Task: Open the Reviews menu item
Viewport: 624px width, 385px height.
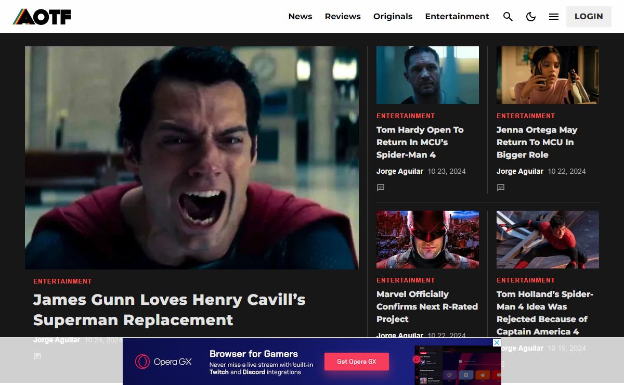Action: click(x=343, y=17)
